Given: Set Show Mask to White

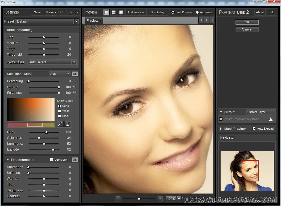Looking at the screenshot, I should point(59,111).
